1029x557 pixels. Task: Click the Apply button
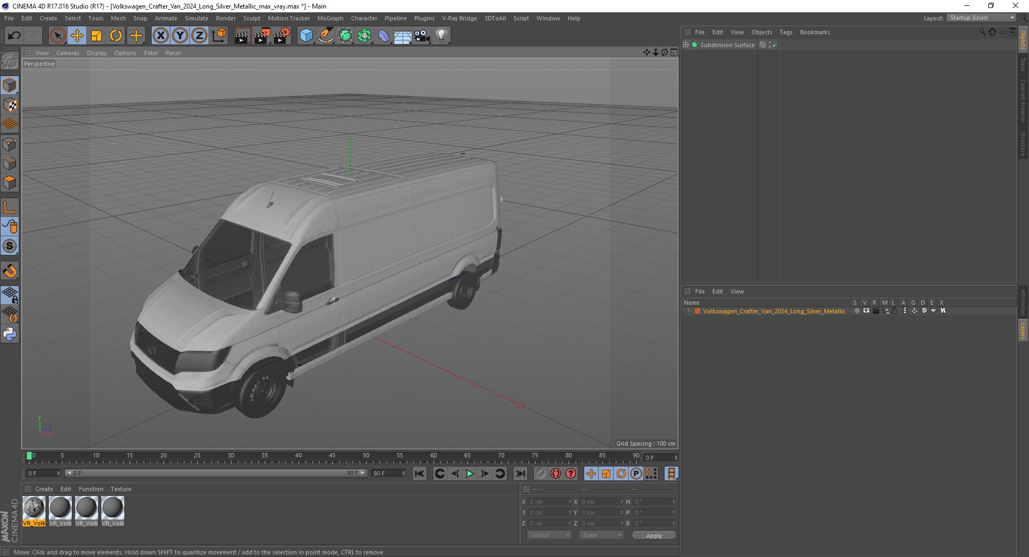(654, 535)
